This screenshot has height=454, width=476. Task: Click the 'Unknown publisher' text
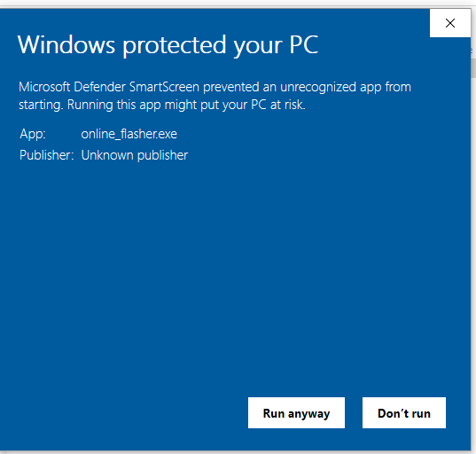pos(135,155)
